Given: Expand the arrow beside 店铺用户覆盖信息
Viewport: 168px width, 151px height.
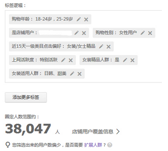Looking at the screenshot, I should click(x=118, y=131).
